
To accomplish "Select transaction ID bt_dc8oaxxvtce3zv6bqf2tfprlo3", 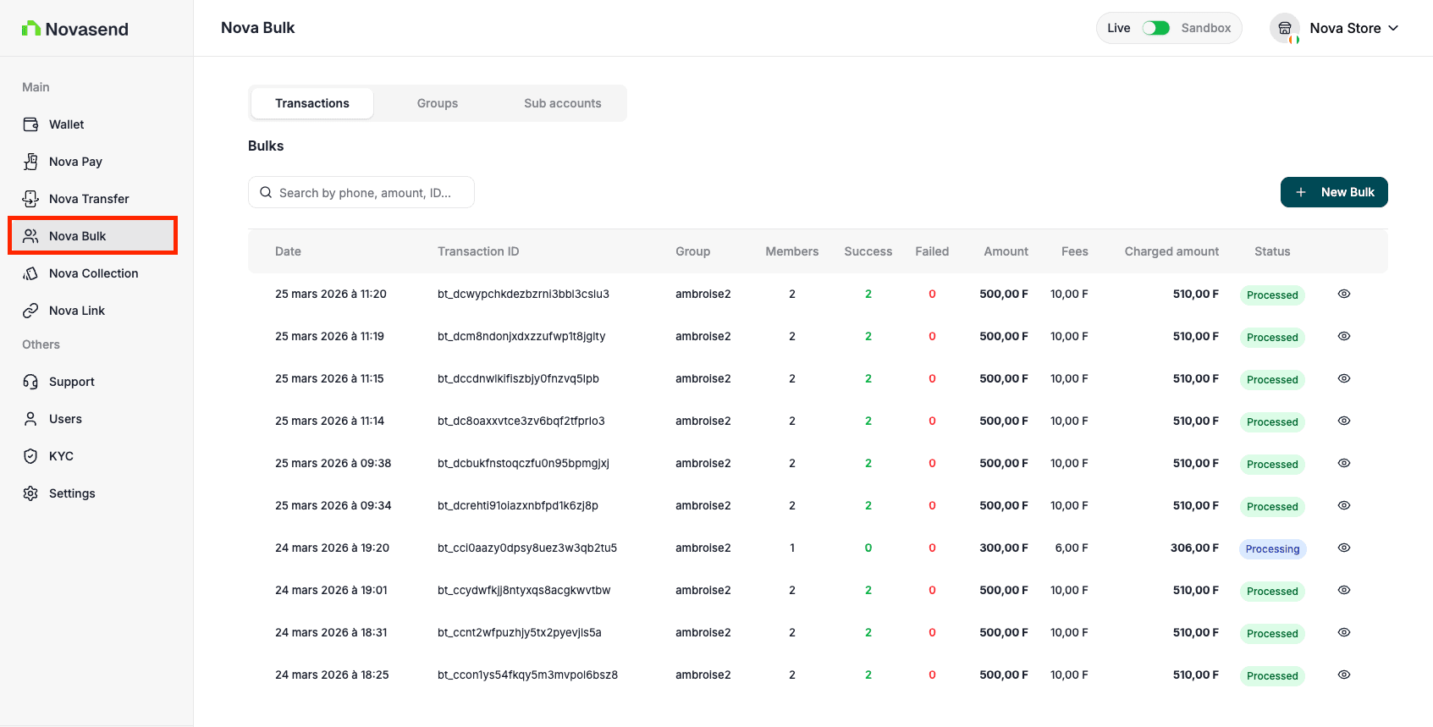I will point(521,421).
